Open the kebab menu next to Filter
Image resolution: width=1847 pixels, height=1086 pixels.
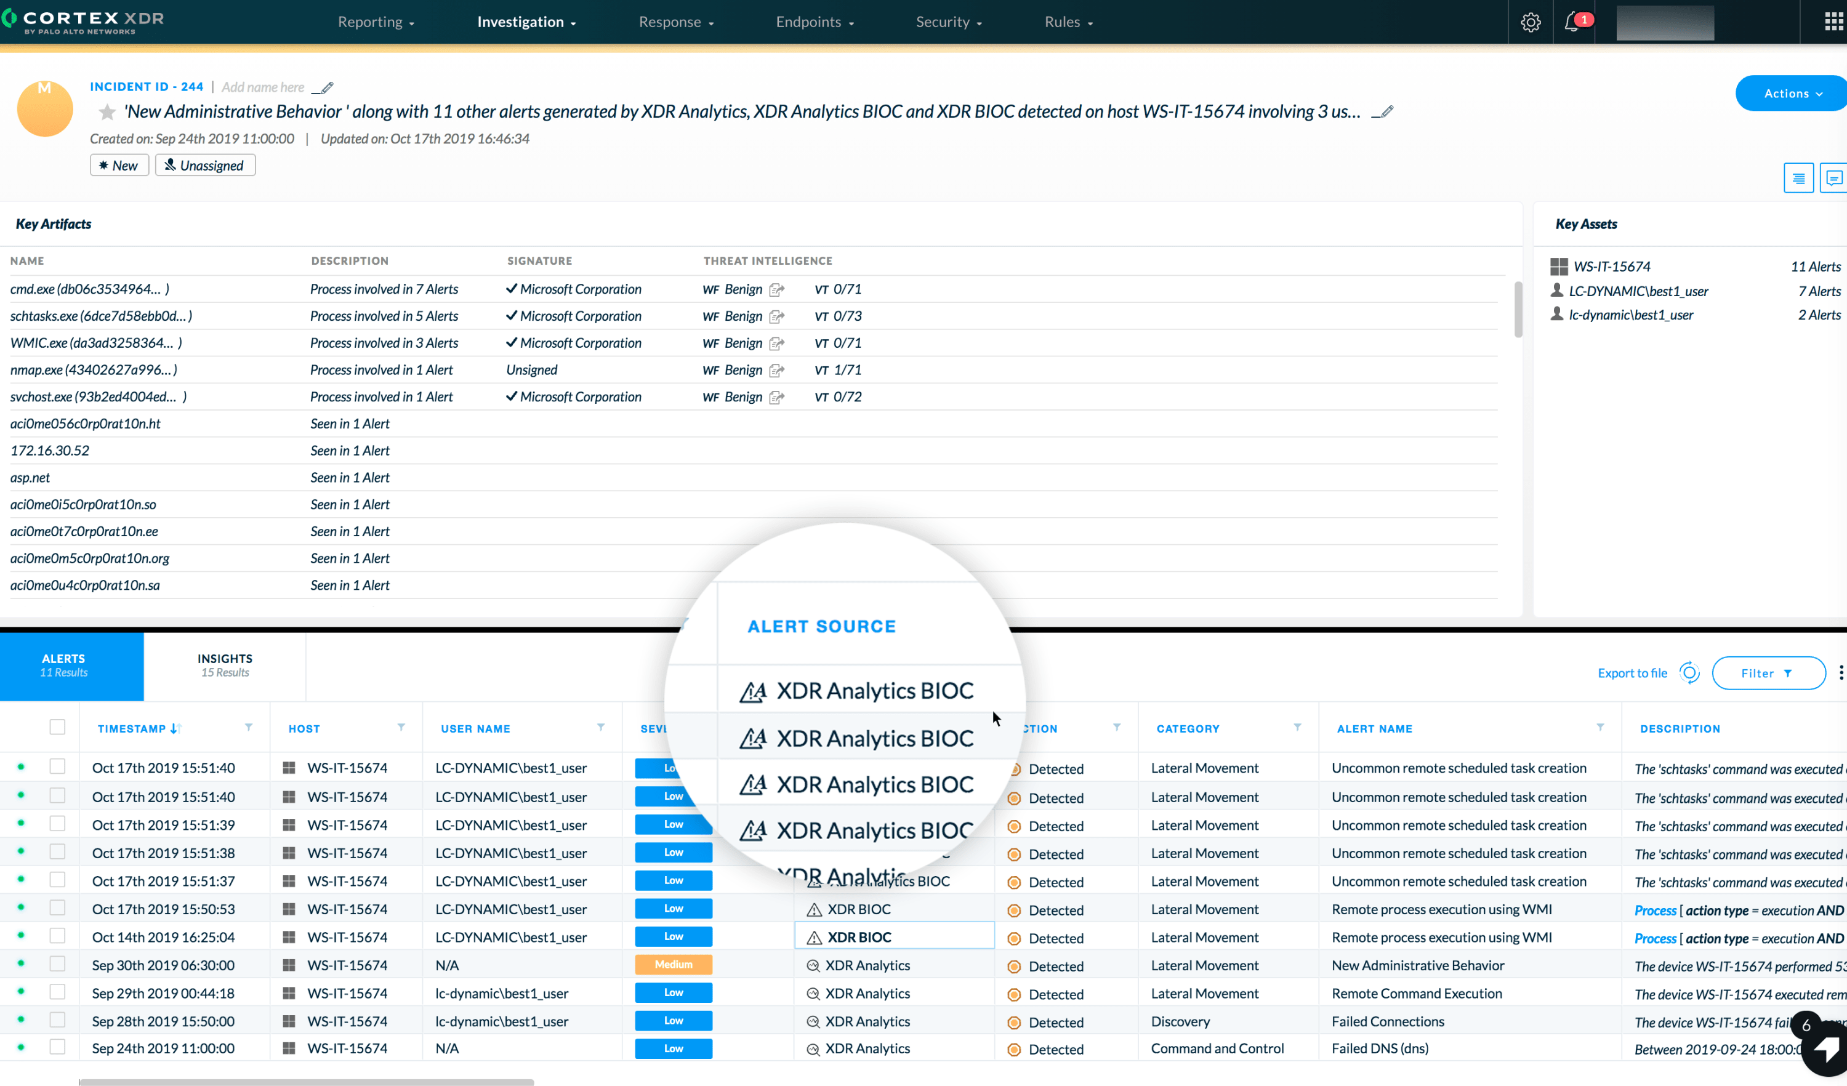(1841, 672)
